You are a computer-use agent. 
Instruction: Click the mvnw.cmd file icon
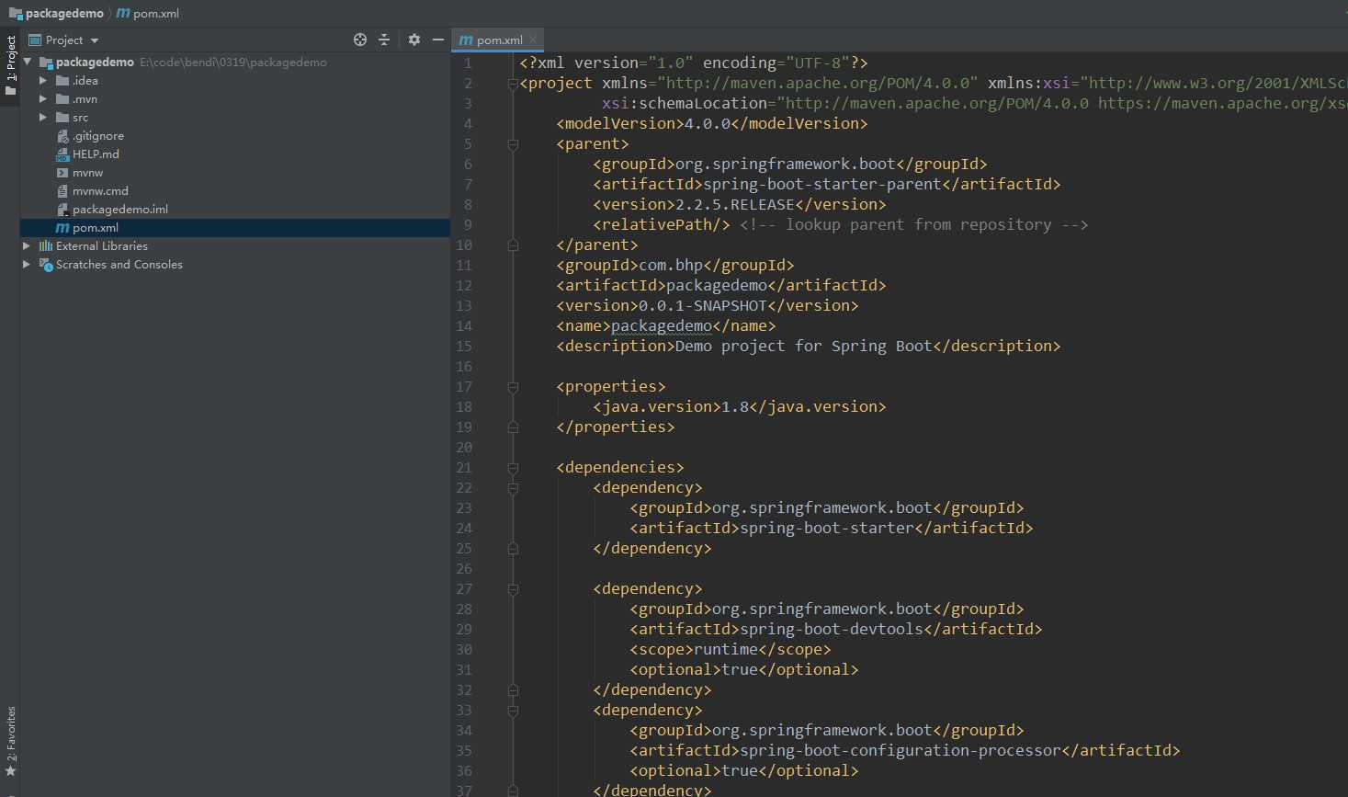click(x=62, y=190)
